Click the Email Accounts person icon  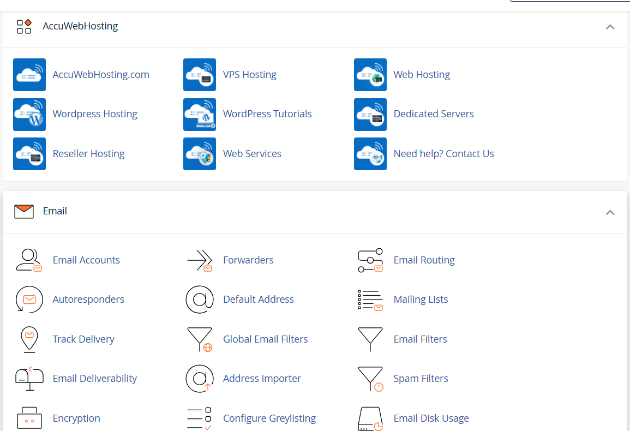(x=29, y=260)
